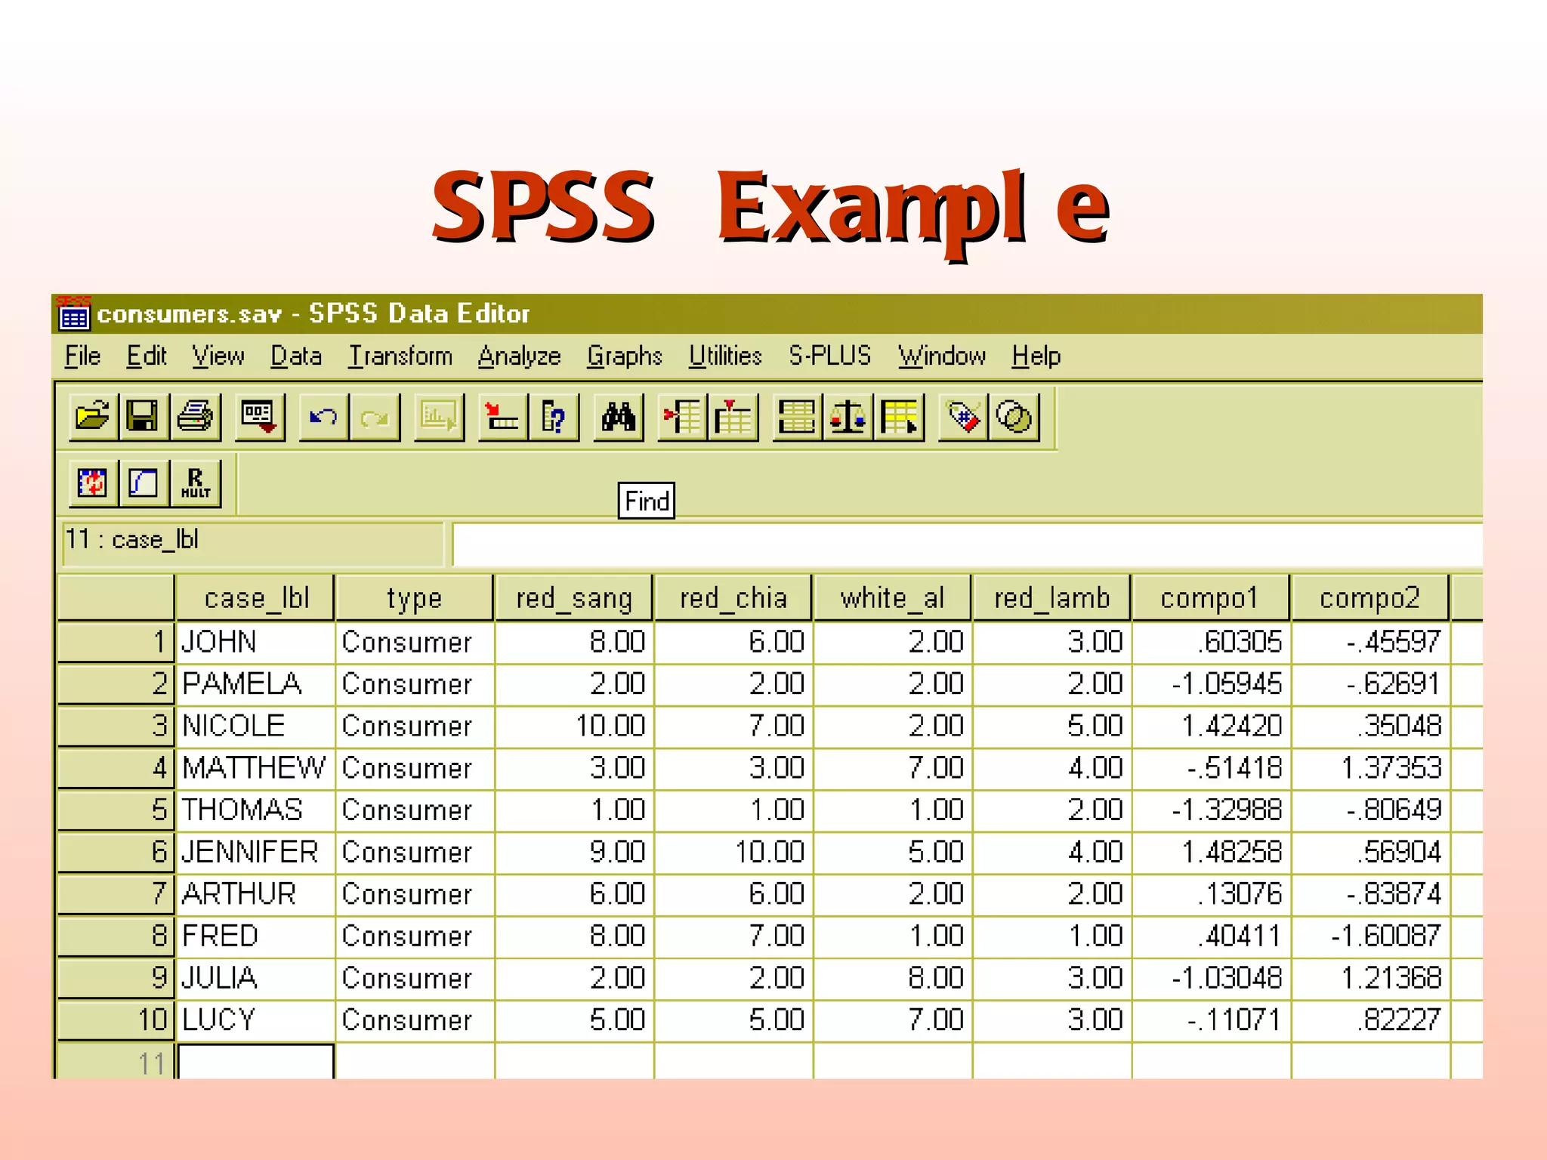Click the Consumer type cell in THOMAS row
1547x1160 pixels.
(415, 810)
